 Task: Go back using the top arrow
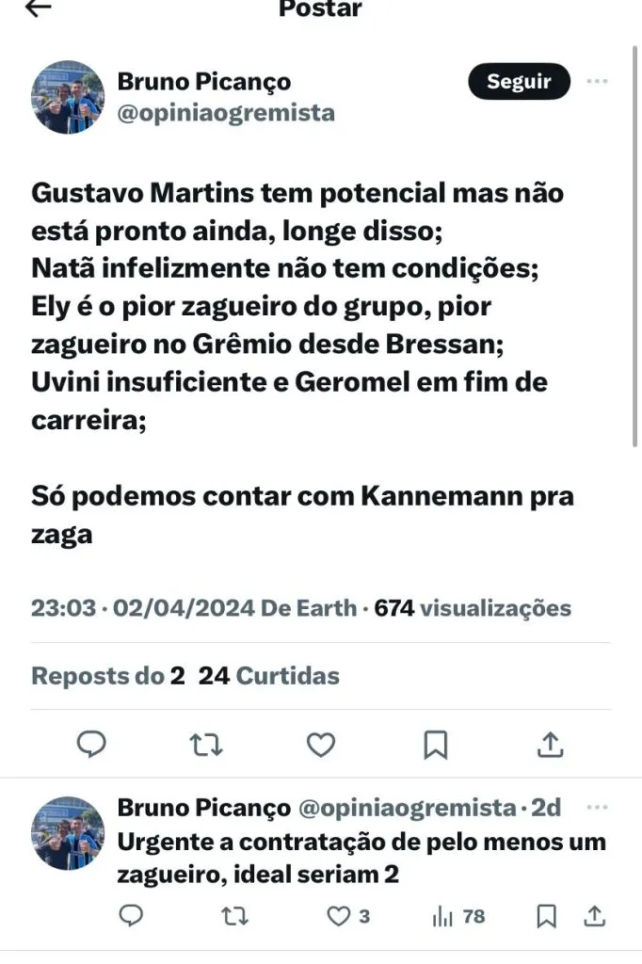39,8
